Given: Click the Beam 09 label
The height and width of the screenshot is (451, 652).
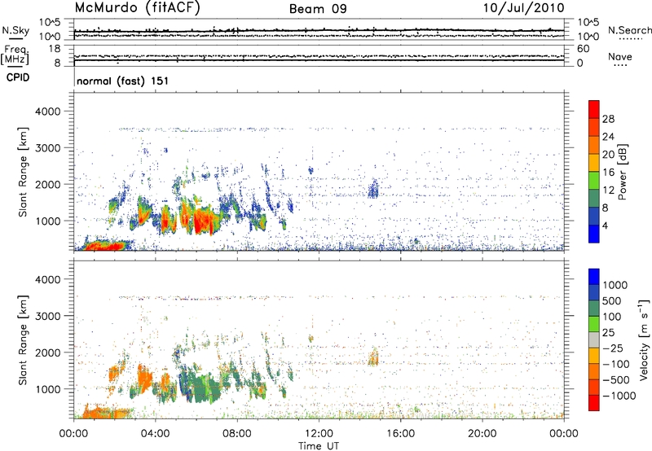Looking at the screenshot, I should (318, 9).
